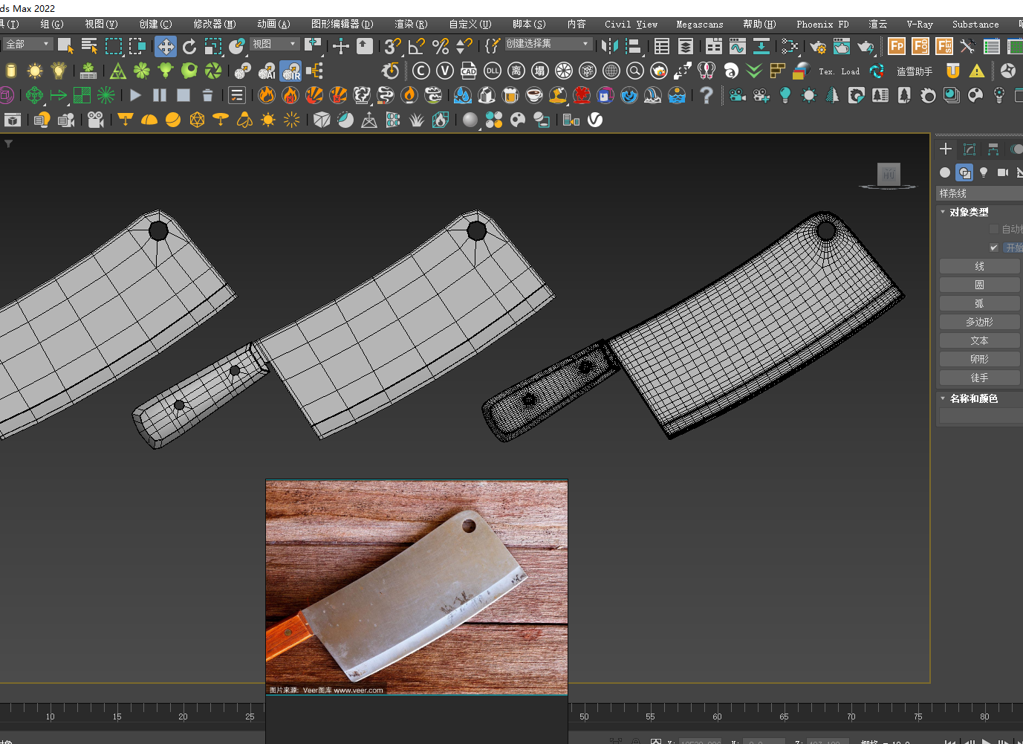The width and height of the screenshot is (1023, 744).
Task: Switch to the Shapes category icon
Action: point(964,172)
